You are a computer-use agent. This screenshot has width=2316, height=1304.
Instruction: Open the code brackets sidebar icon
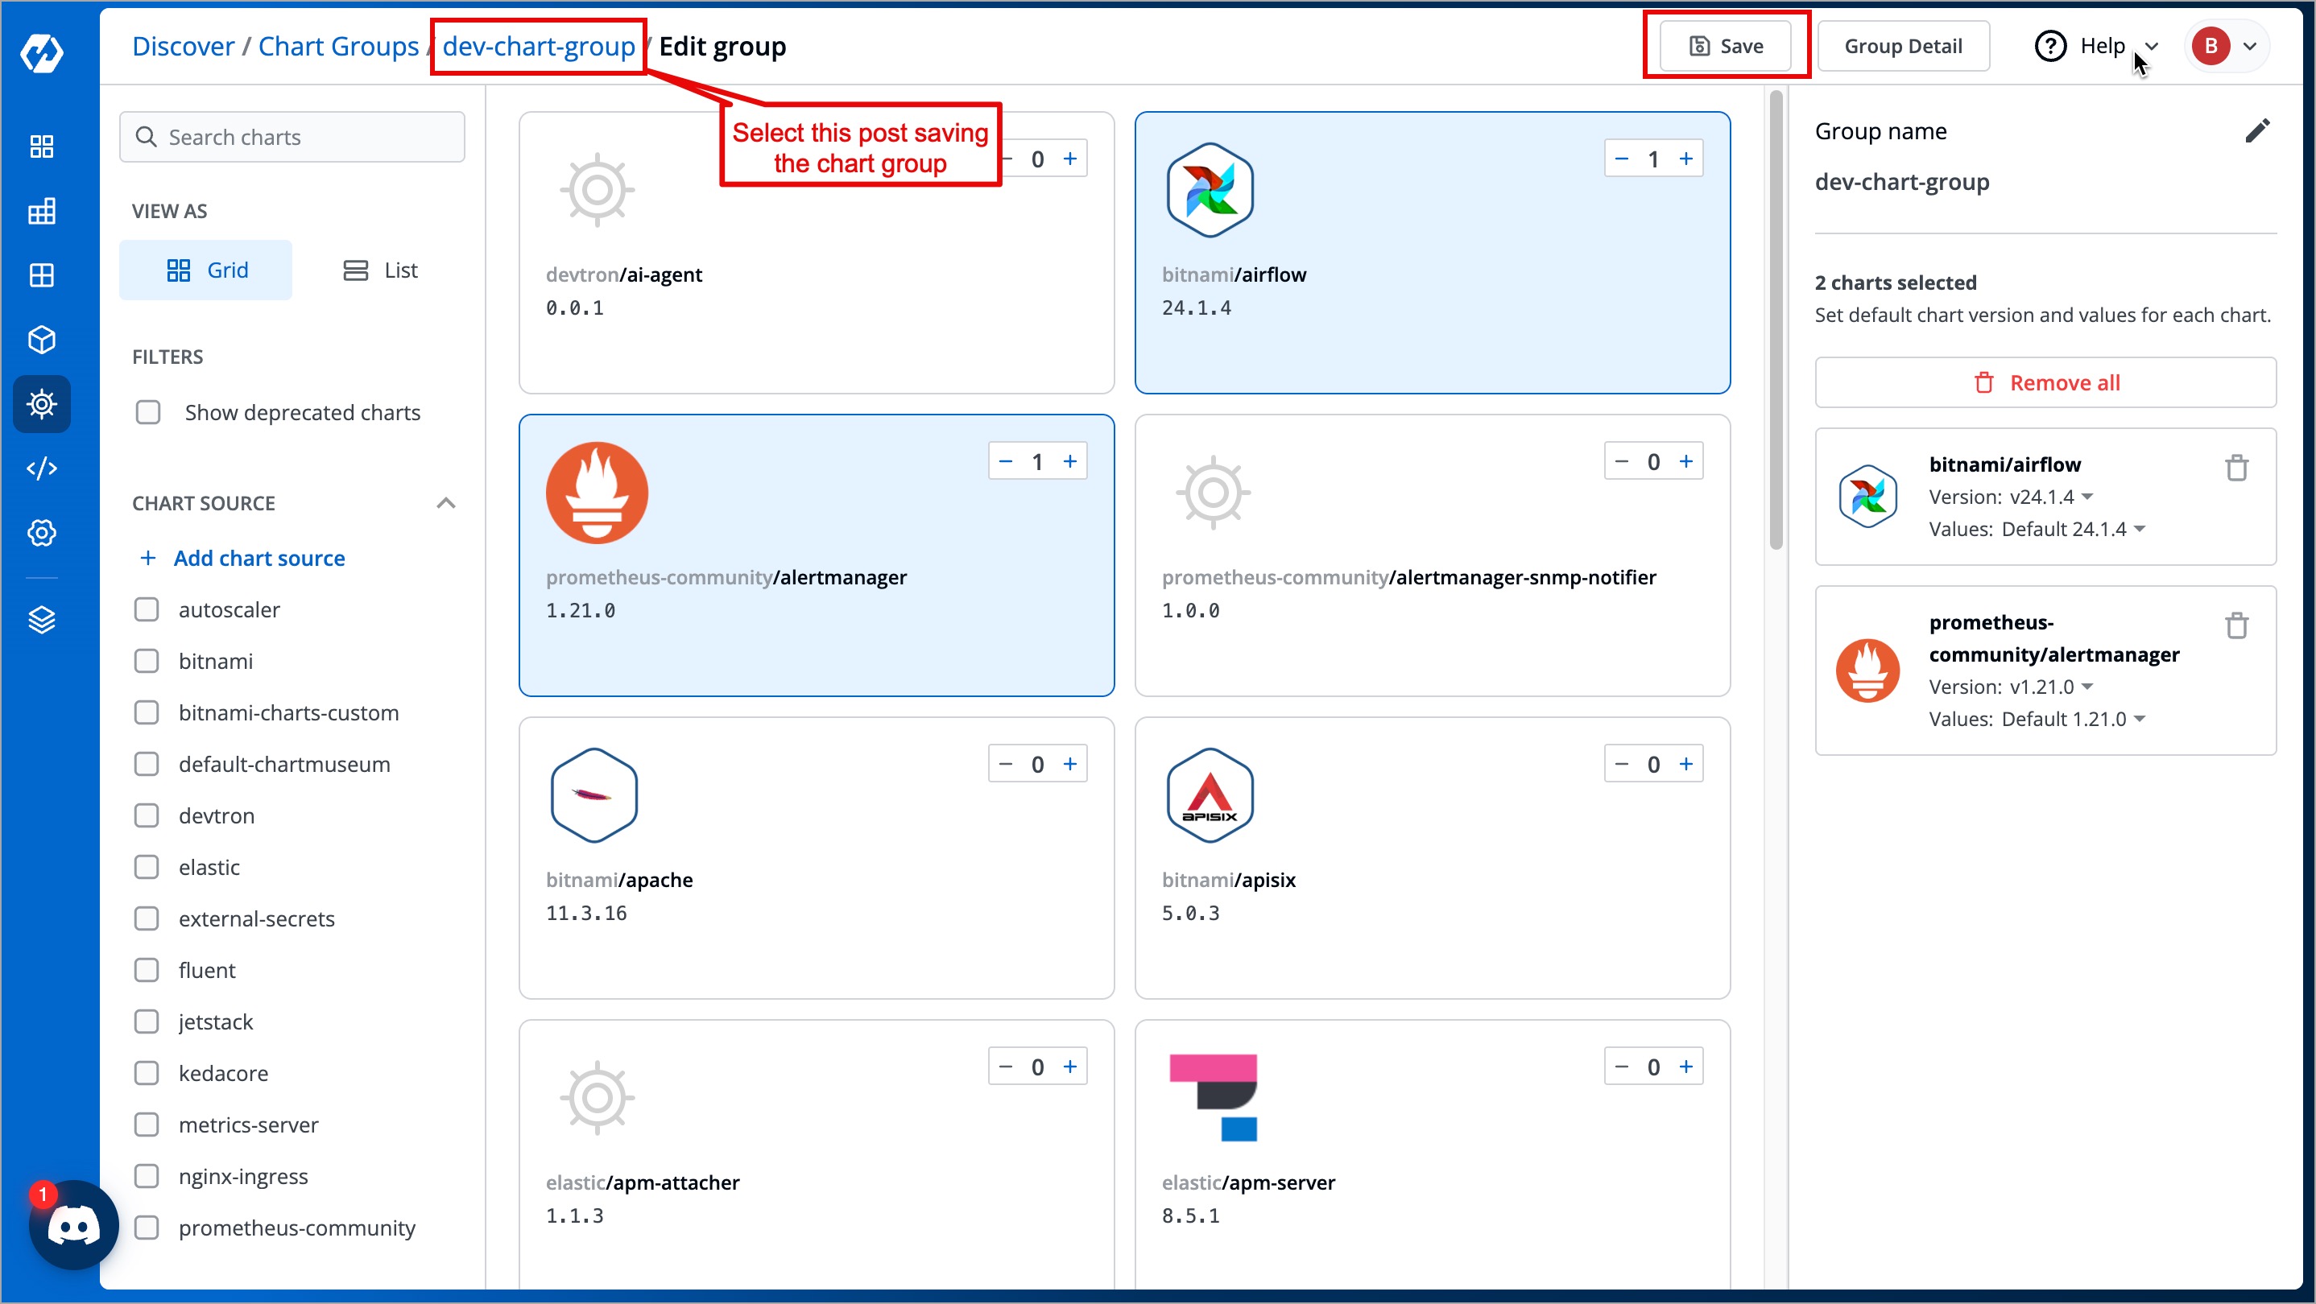(41, 468)
